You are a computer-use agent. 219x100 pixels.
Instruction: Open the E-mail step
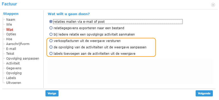[11, 49]
